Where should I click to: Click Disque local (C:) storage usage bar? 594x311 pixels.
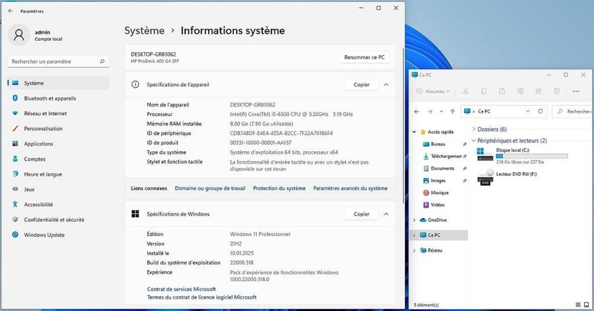point(532,156)
